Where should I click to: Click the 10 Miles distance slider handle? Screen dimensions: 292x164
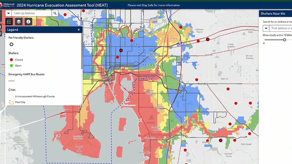[284, 40]
